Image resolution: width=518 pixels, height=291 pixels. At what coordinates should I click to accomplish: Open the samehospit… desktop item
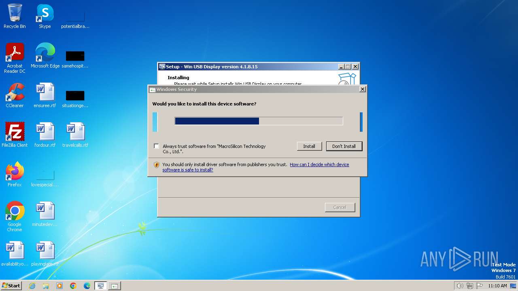pyautogui.click(x=75, y=59)
